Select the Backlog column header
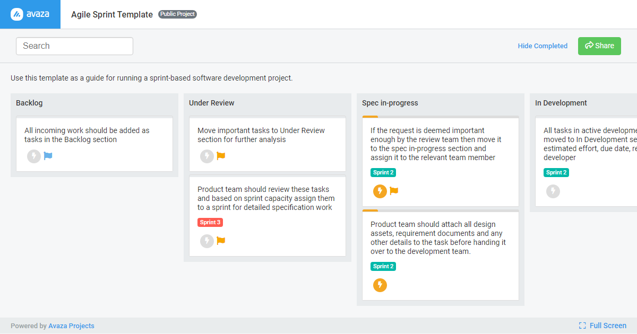Screen dimensions: 637x334 (29, 103)
